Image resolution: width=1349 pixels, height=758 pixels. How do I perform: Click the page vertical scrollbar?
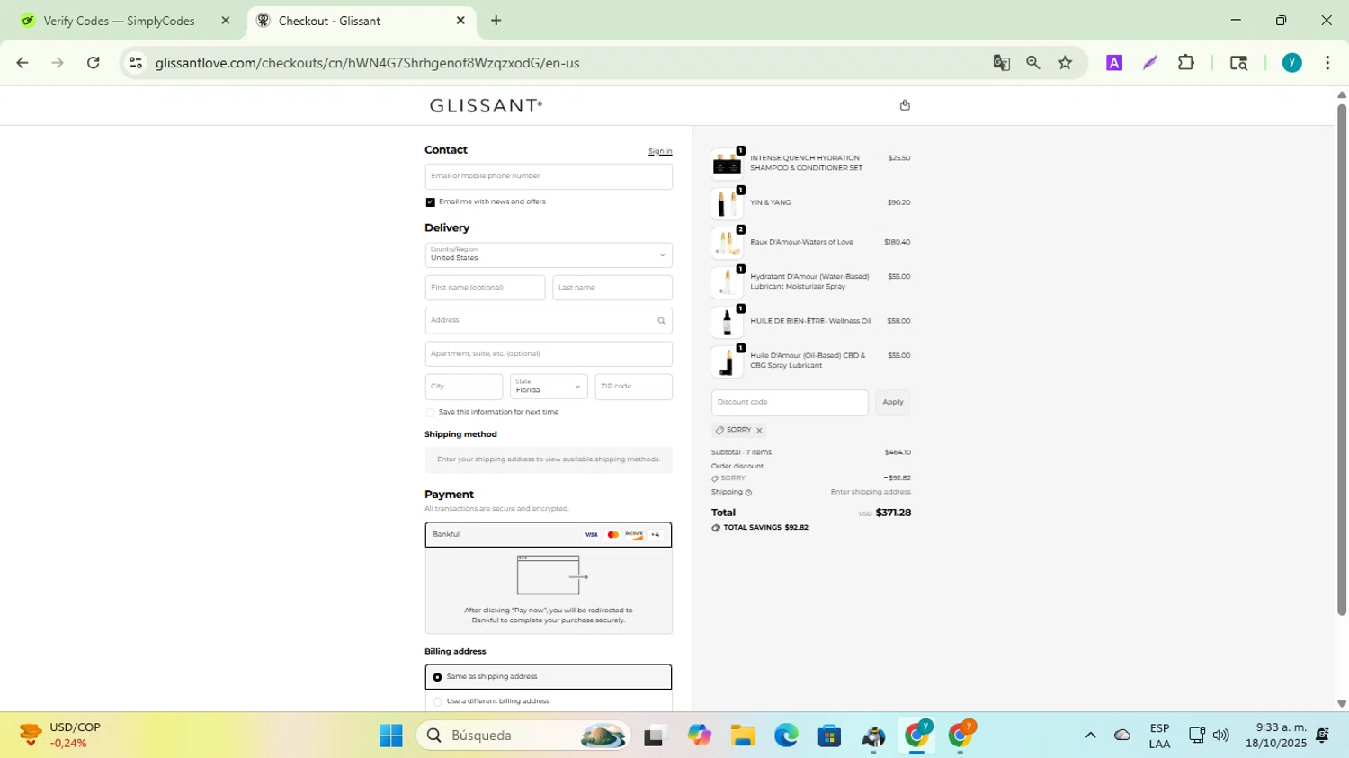1342,360
